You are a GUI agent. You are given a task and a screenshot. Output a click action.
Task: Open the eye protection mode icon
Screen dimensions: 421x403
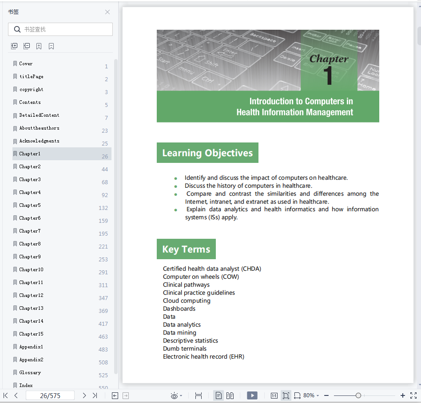174,395
